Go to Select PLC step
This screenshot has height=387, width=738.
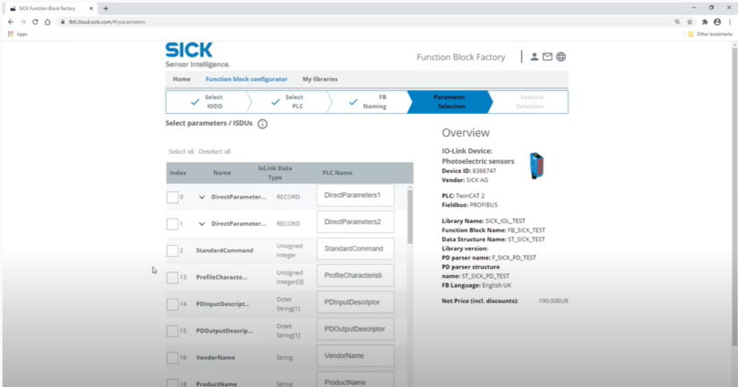tap(288, 102)
